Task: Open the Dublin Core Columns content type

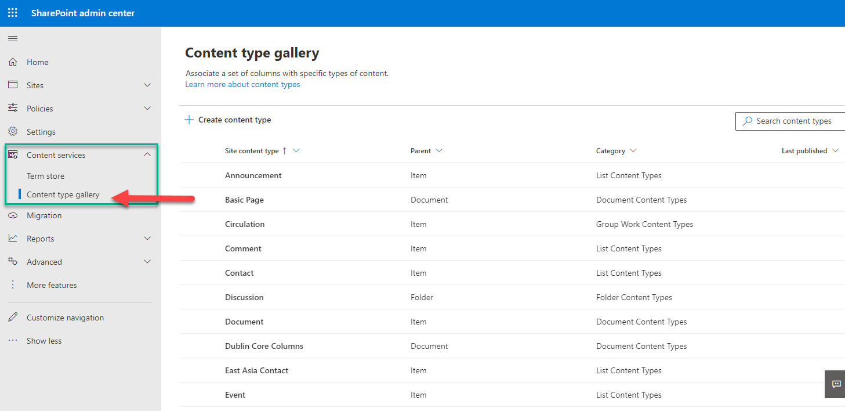Action: 264,346
